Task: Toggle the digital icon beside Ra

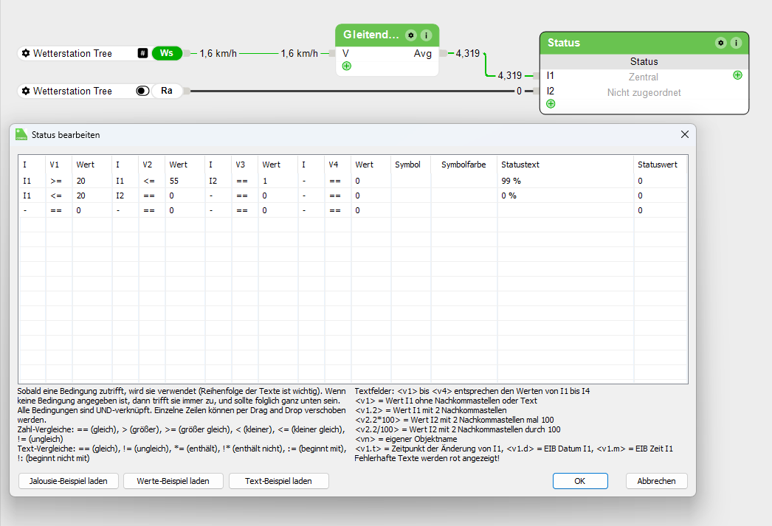Action: (x=142, y=91)
